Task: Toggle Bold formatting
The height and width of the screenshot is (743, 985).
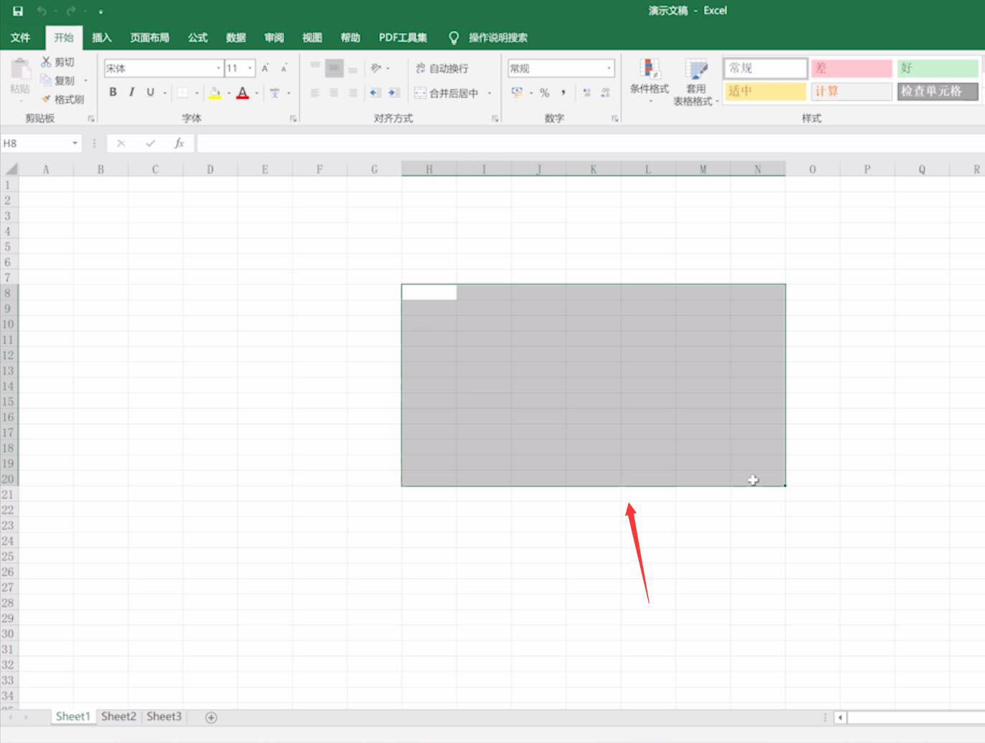Action: pyautogui.click(x=113, y=92)
